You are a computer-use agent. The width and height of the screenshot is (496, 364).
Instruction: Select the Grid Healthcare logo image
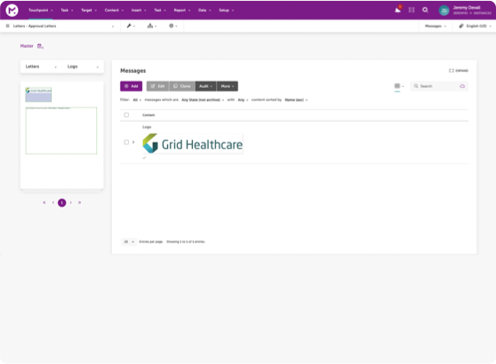coord(193,144)
